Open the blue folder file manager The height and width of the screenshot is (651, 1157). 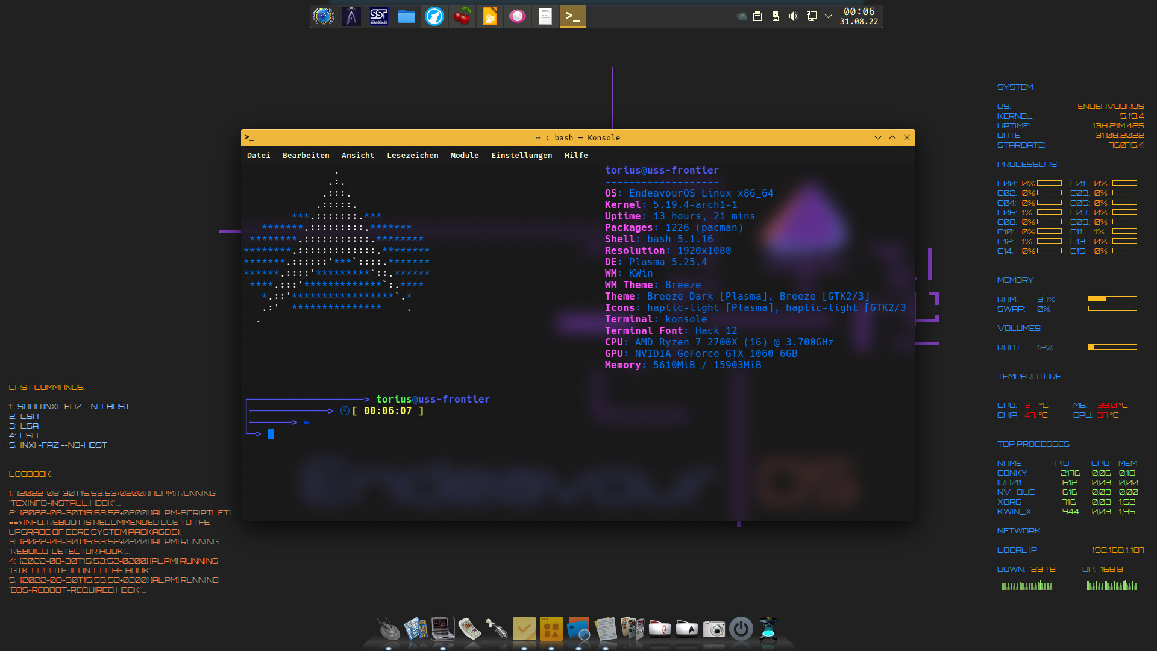click(407, 16)
